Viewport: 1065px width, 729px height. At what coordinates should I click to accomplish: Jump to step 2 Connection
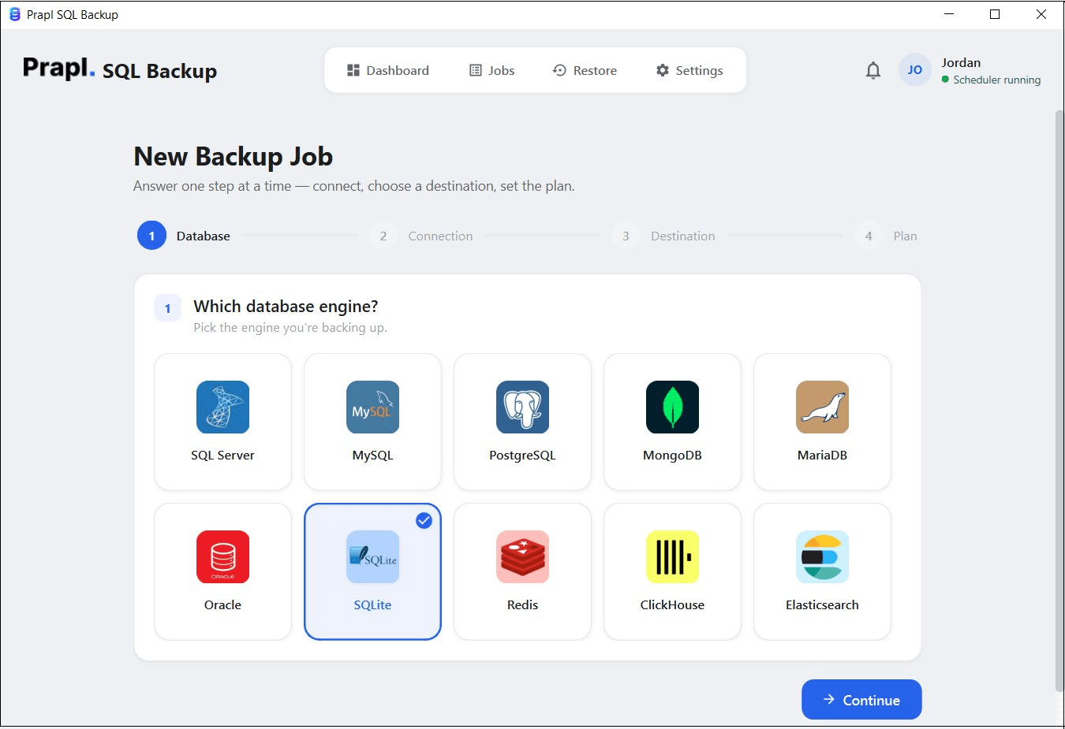point(421,236)
